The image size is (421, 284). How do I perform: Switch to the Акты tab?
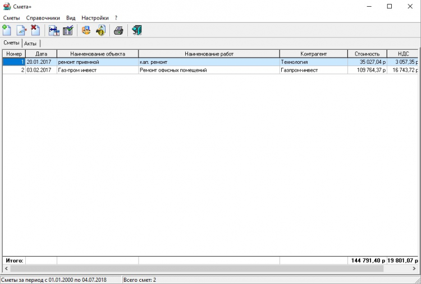tap(30, 43)
